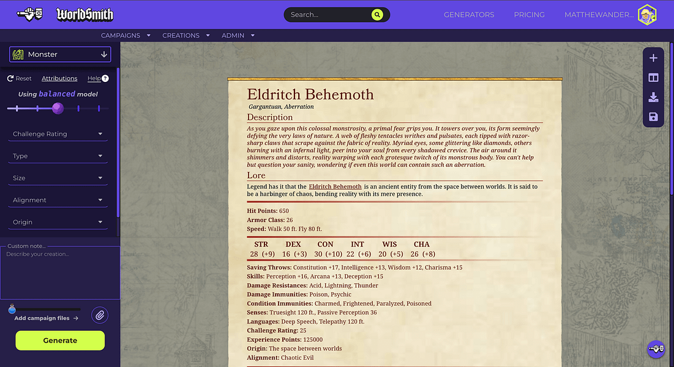Set model slider to first tick
This screenshot has width=674, height=367.
coord(17,108)
